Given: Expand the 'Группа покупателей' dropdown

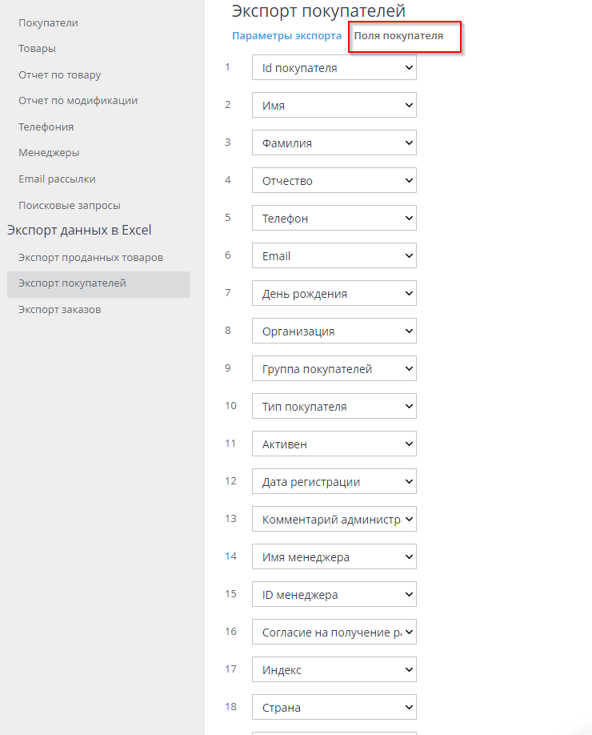Looking at the screenshot, I should click(334, 369).
